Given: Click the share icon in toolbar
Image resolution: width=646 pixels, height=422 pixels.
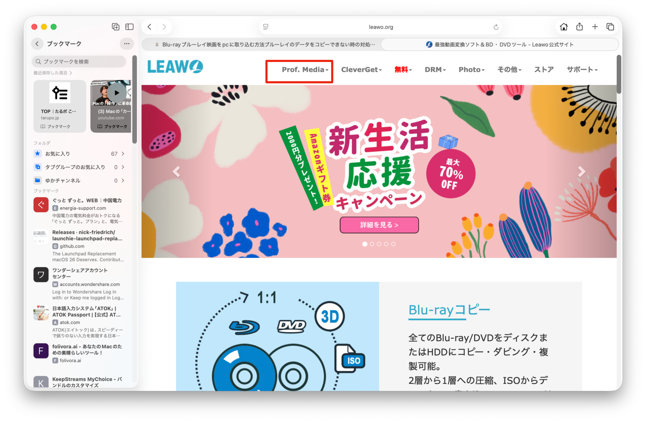Looking at the screenshot, I should [x=579, y=27].
